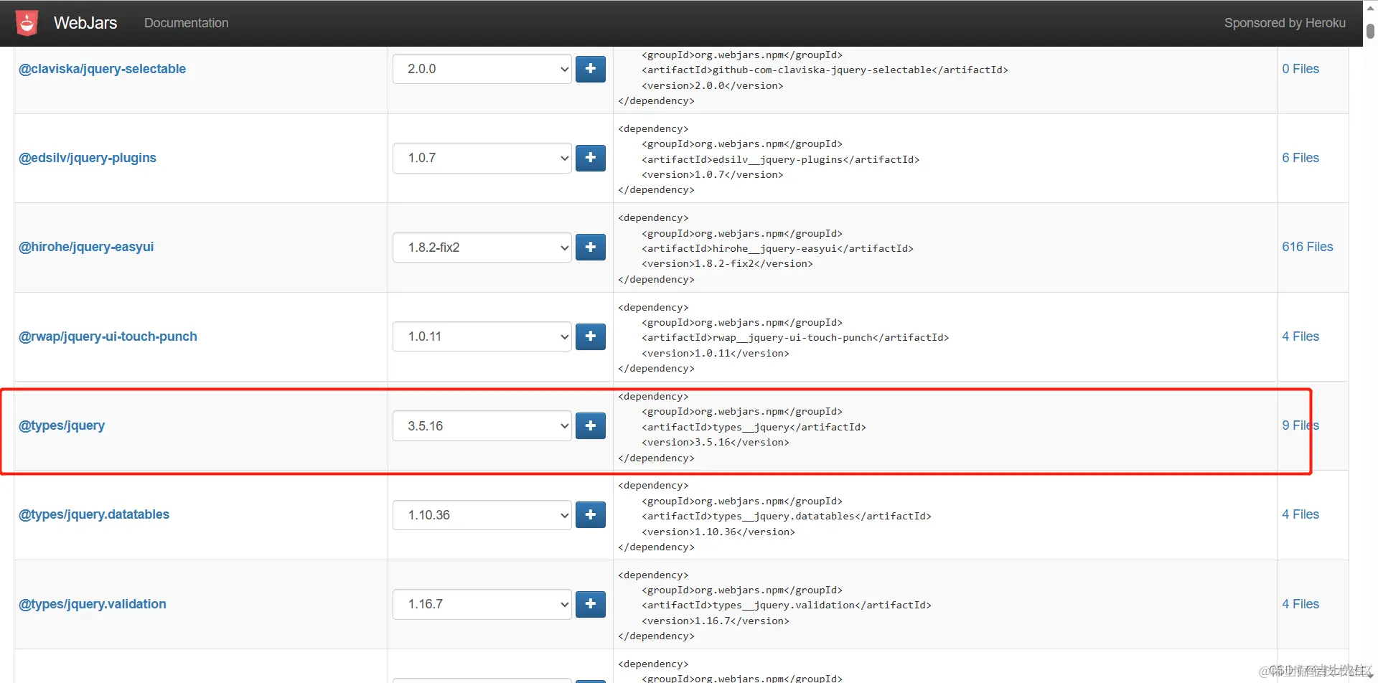
Task: Open 4 Files link for jquery-ui-touch-punch
Action: tap(1300, 336)
